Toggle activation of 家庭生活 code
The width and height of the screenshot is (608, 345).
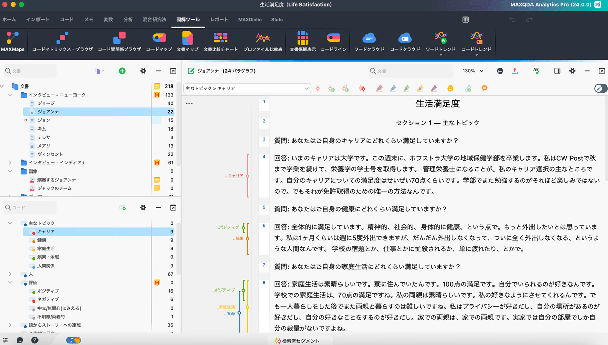coord(32,249)
